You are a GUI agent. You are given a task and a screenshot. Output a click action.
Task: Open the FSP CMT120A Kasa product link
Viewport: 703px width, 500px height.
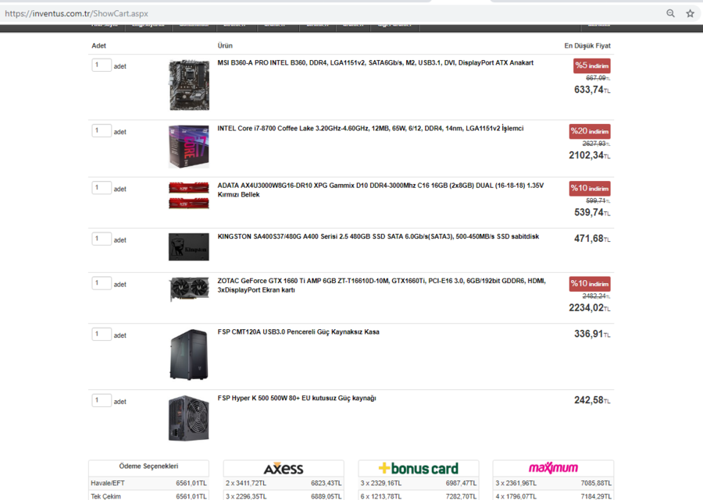coord(298,332)
